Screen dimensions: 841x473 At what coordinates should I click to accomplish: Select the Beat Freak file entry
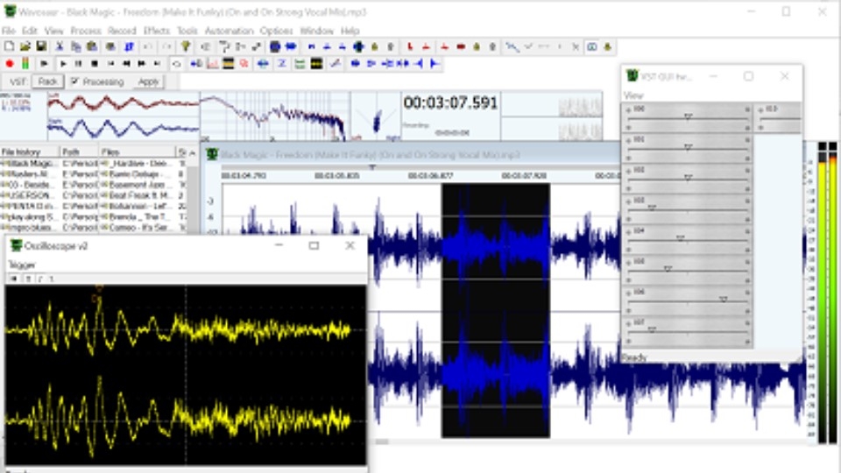138,195
